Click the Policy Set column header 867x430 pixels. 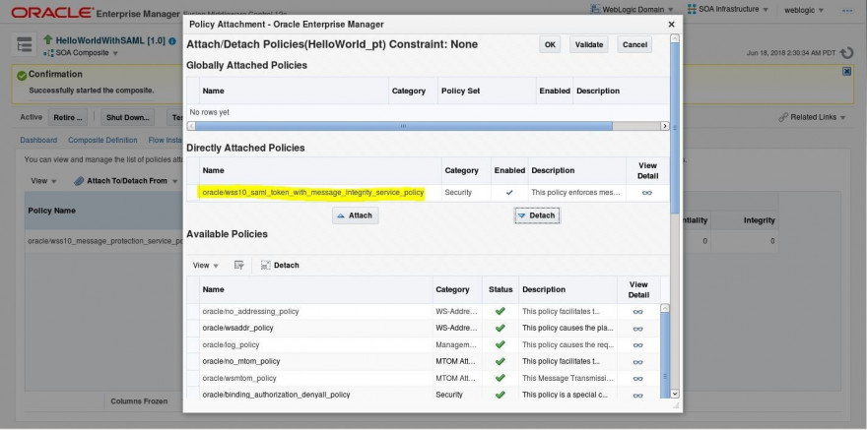(487, 92)
